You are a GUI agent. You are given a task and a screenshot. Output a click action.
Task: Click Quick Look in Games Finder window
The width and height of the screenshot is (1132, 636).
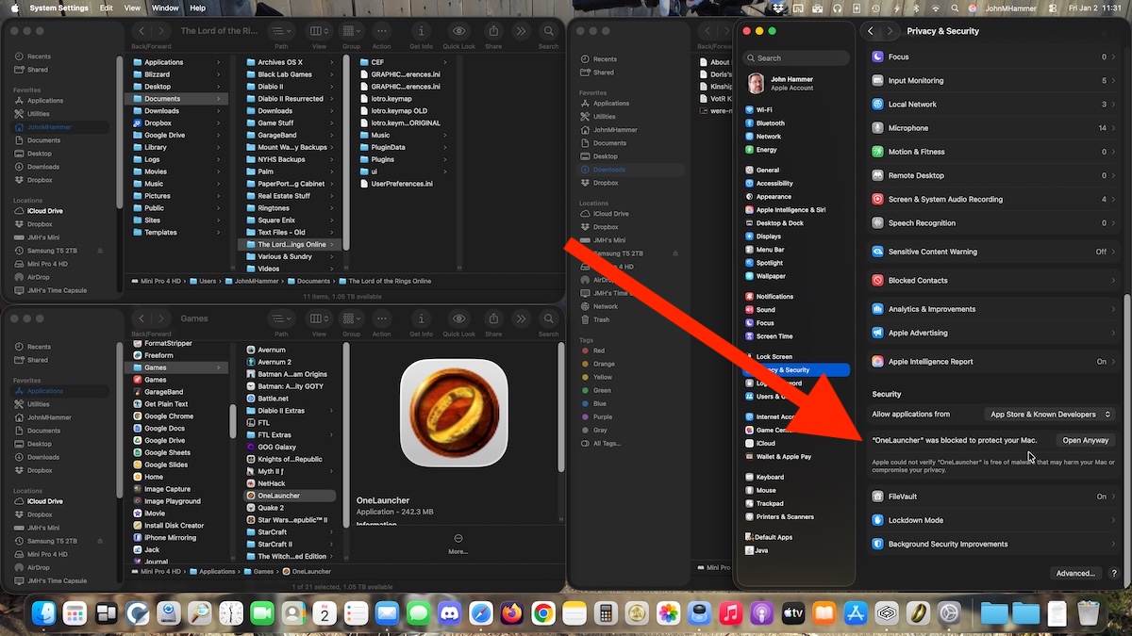coord(458,318)
